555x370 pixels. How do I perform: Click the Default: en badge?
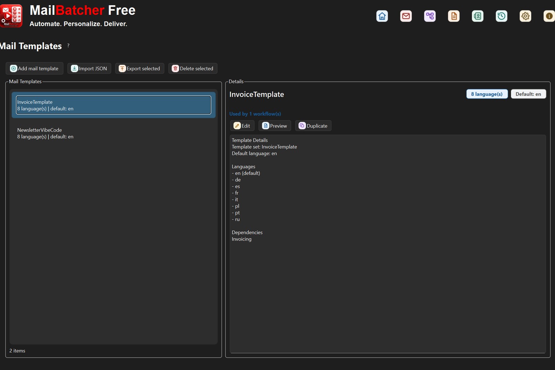point(528,94)
